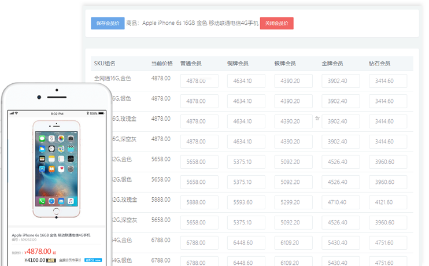Viewport: 429px width, 266px height.
Task: Focus 铜牌会员 price for 全网通16G,金色
Action: click(x=246, y=81)
